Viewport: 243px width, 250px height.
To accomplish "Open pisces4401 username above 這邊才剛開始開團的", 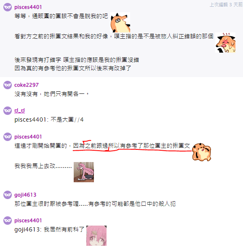I will [28, 137].
